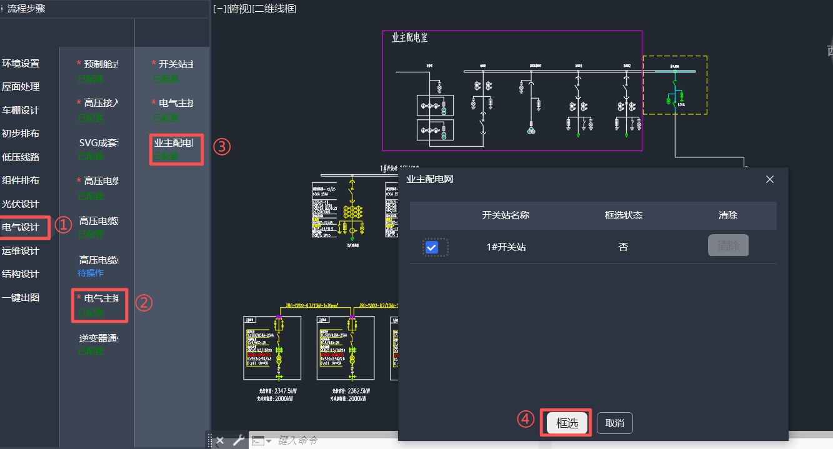Open the [二维线框] visual style dropdown

tap(274, 9)
